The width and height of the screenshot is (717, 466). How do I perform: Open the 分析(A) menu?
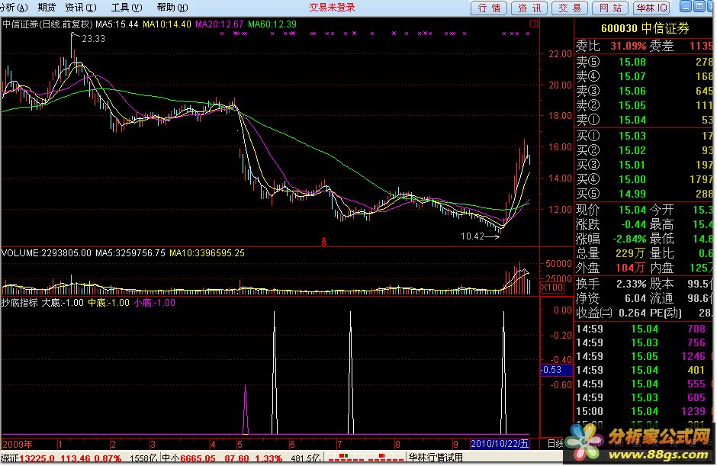pyautogui.click(x=14, y=8)
